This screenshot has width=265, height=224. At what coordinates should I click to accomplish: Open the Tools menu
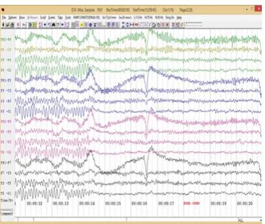[x=68, y=18]
